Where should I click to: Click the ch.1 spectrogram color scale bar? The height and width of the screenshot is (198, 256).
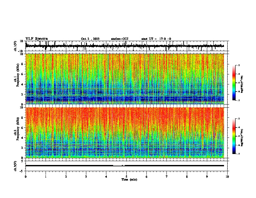[x=234, y=83]
